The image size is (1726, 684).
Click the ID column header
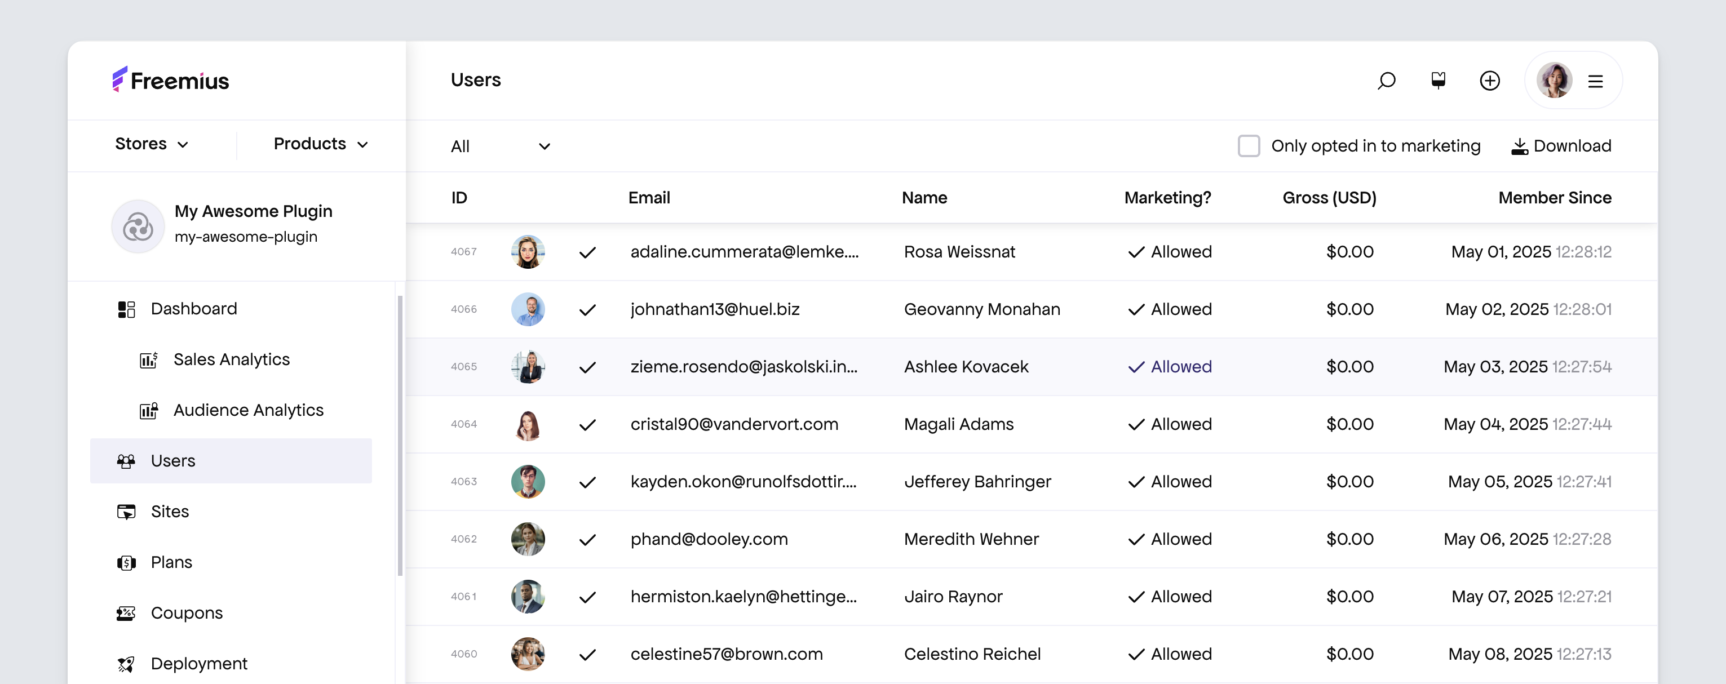coord(459,198)
